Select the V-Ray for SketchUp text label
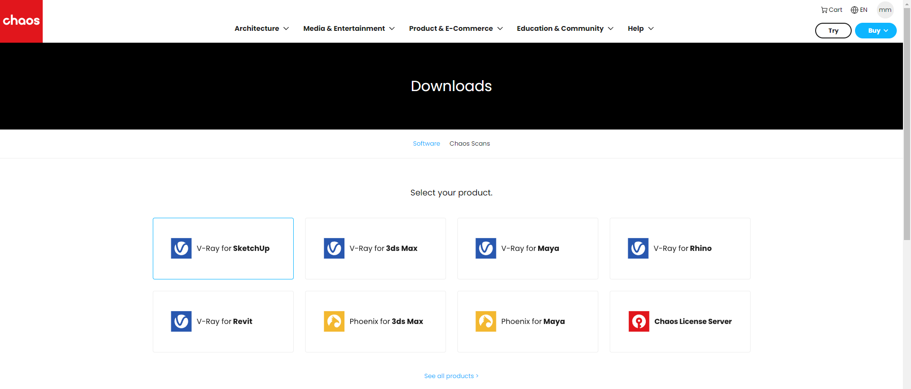Screen dimensions: 911x389 (x=233, y=248)
